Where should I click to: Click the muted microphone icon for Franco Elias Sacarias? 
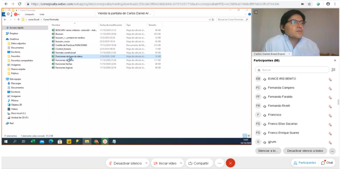pyautogui.click(x=330, y=125)
